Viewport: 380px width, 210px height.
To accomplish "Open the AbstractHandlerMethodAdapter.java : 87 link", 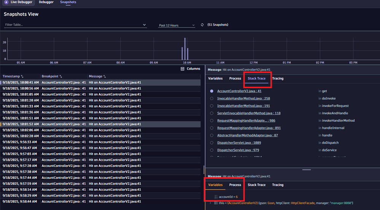I will click(x=247, y=135).
